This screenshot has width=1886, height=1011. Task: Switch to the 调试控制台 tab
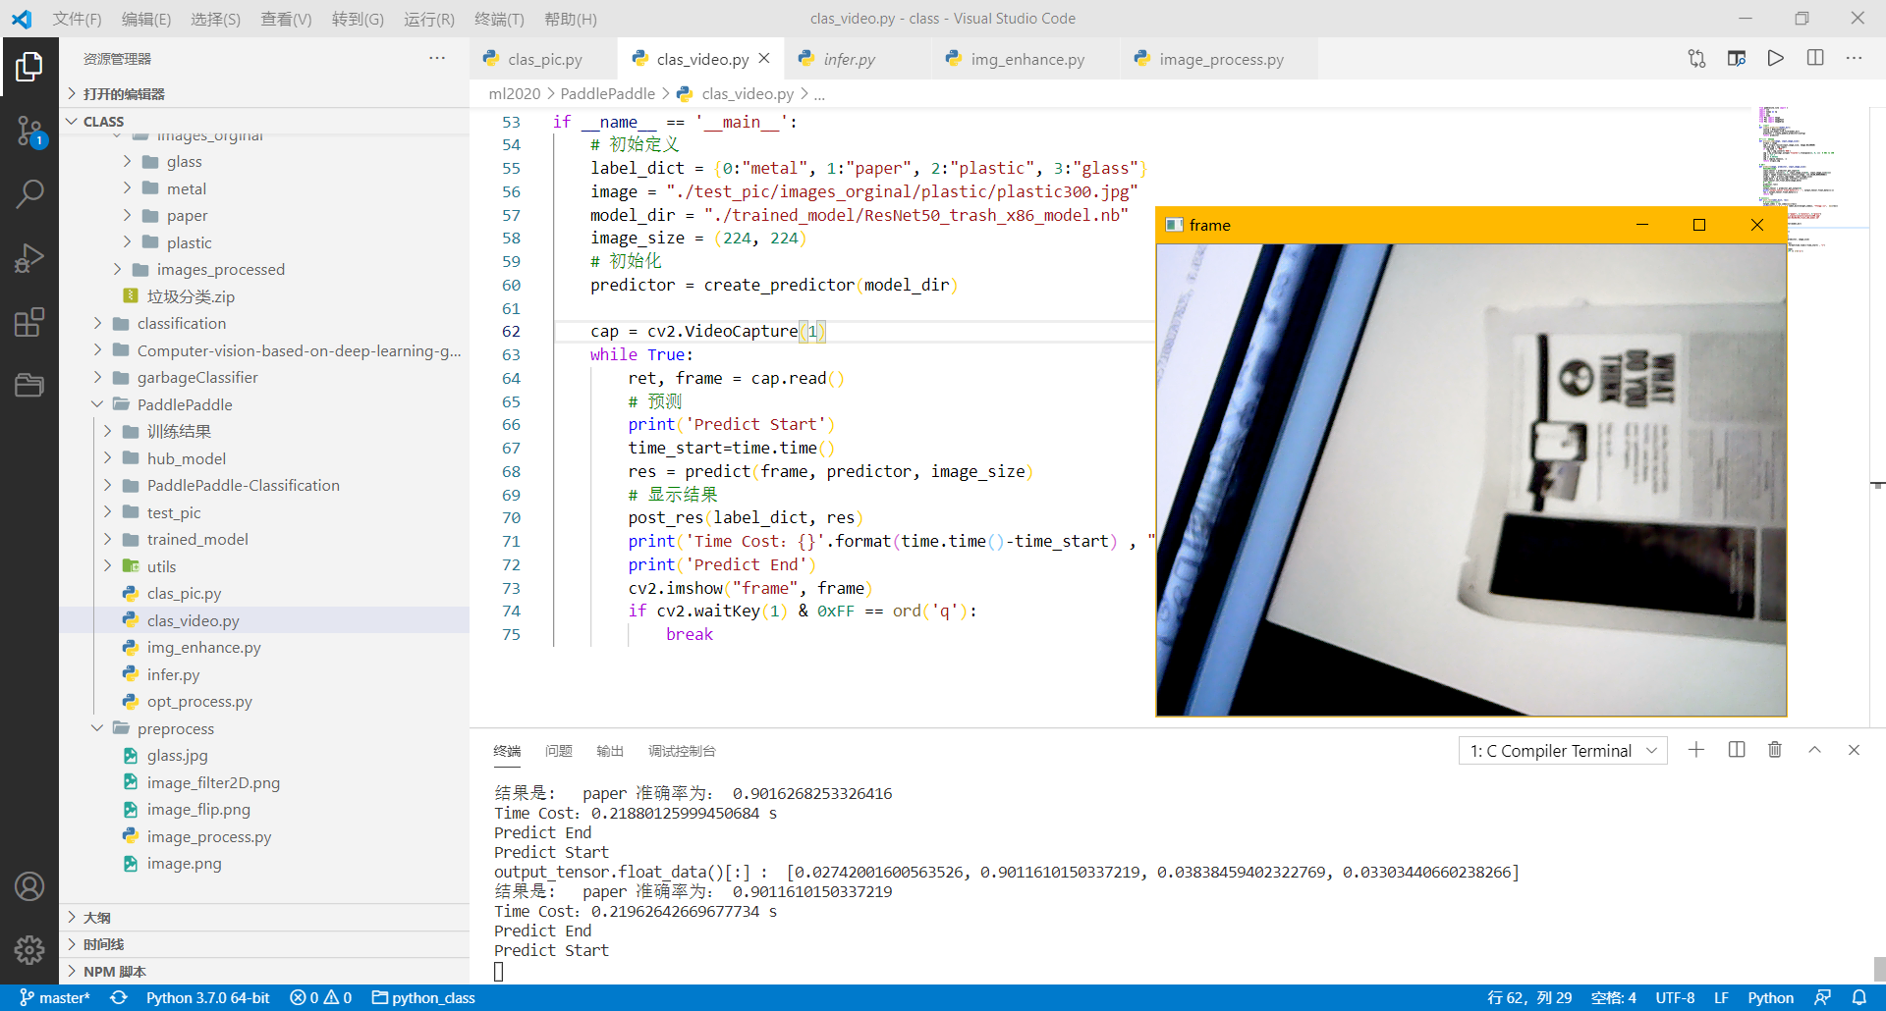(x=682, y=751)
